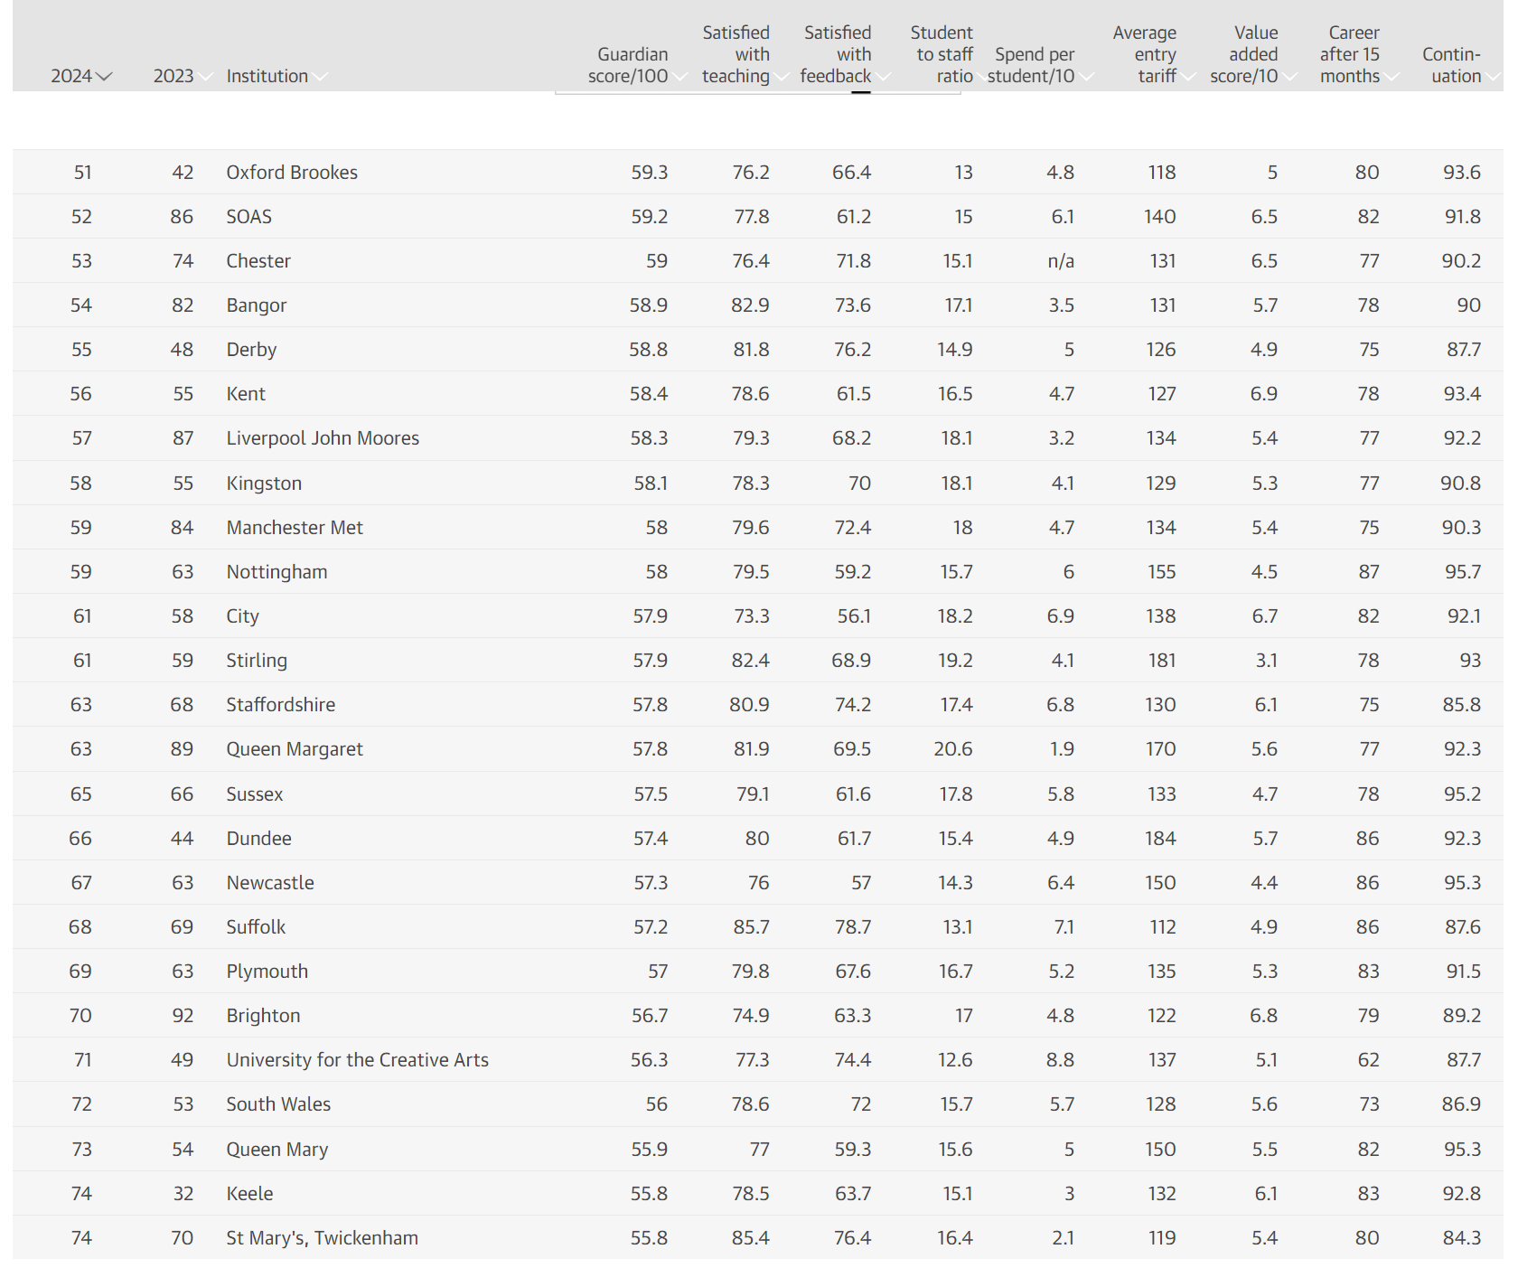Image resolution: width=1518 pixels, height=1268 pixels.
Task: Select the Nottingham row in table
Action: 758,571
